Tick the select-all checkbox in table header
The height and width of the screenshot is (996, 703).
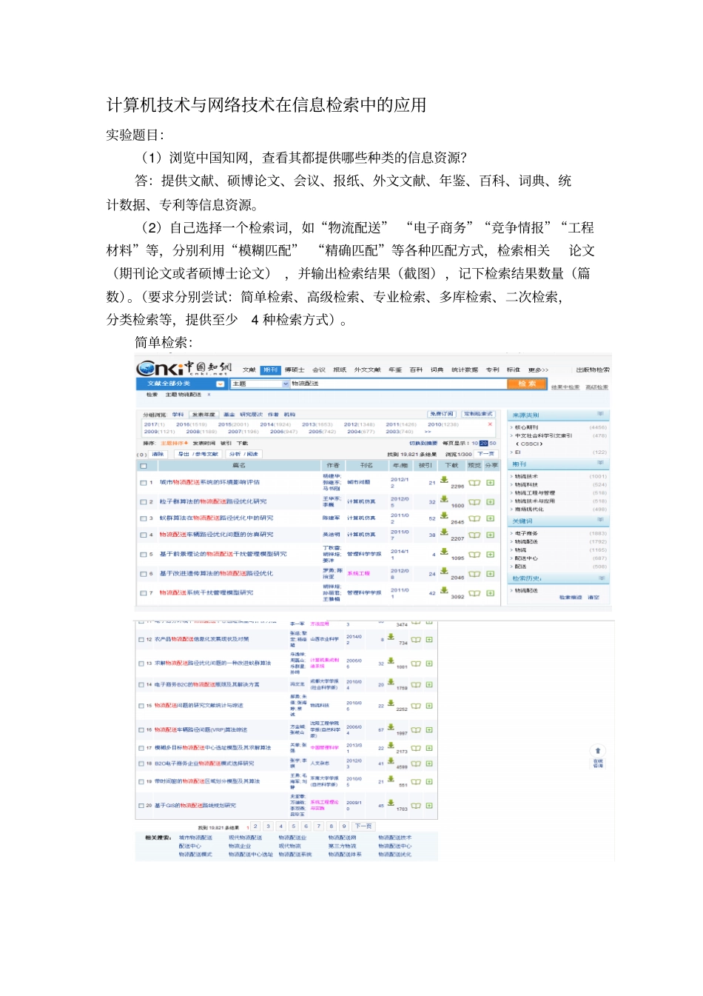(144, 466)
